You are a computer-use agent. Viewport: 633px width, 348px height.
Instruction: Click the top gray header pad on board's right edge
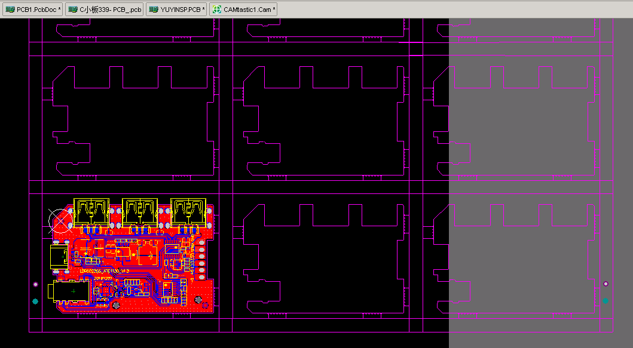pos(201,241)
